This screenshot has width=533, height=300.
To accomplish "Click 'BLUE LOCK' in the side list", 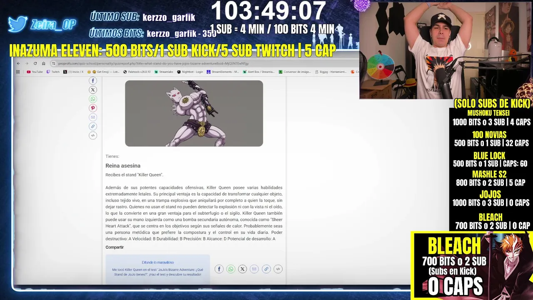I will pos(489,155).
